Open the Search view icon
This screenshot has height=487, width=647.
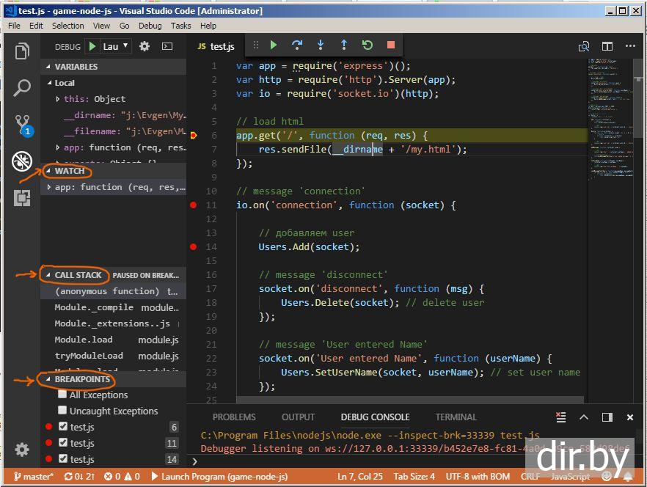(x=22, y=88)
